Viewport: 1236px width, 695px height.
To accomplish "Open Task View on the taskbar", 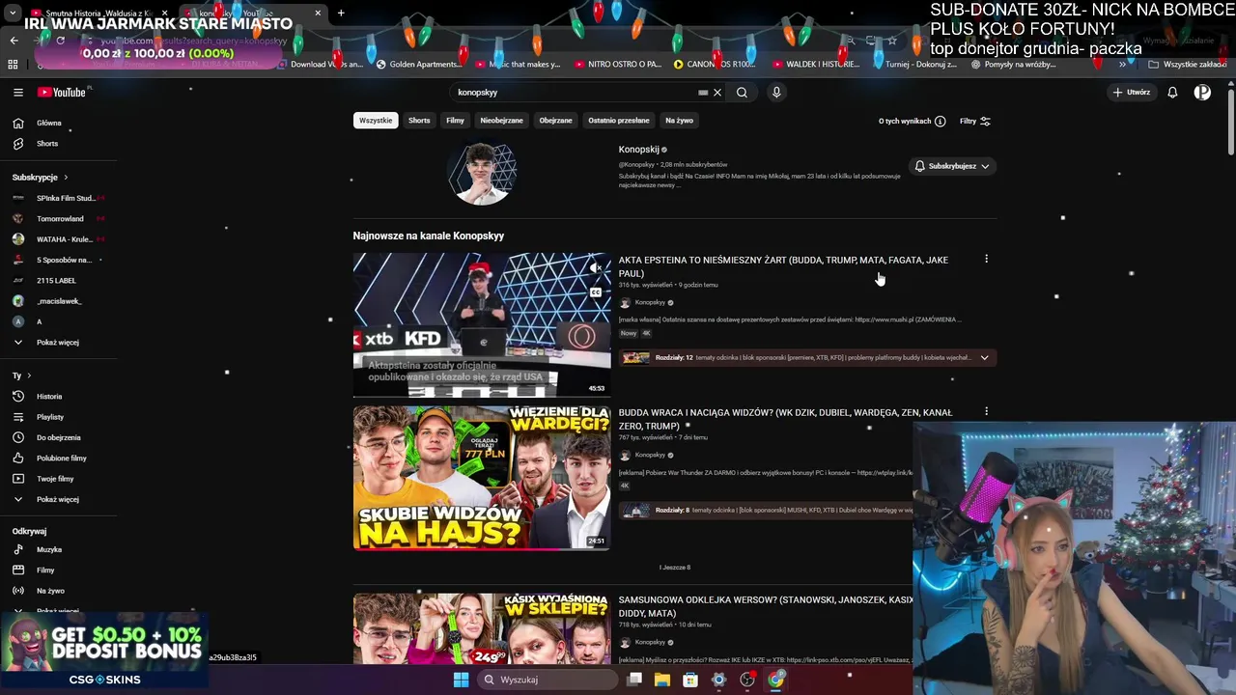I will [x=634, y=680].
